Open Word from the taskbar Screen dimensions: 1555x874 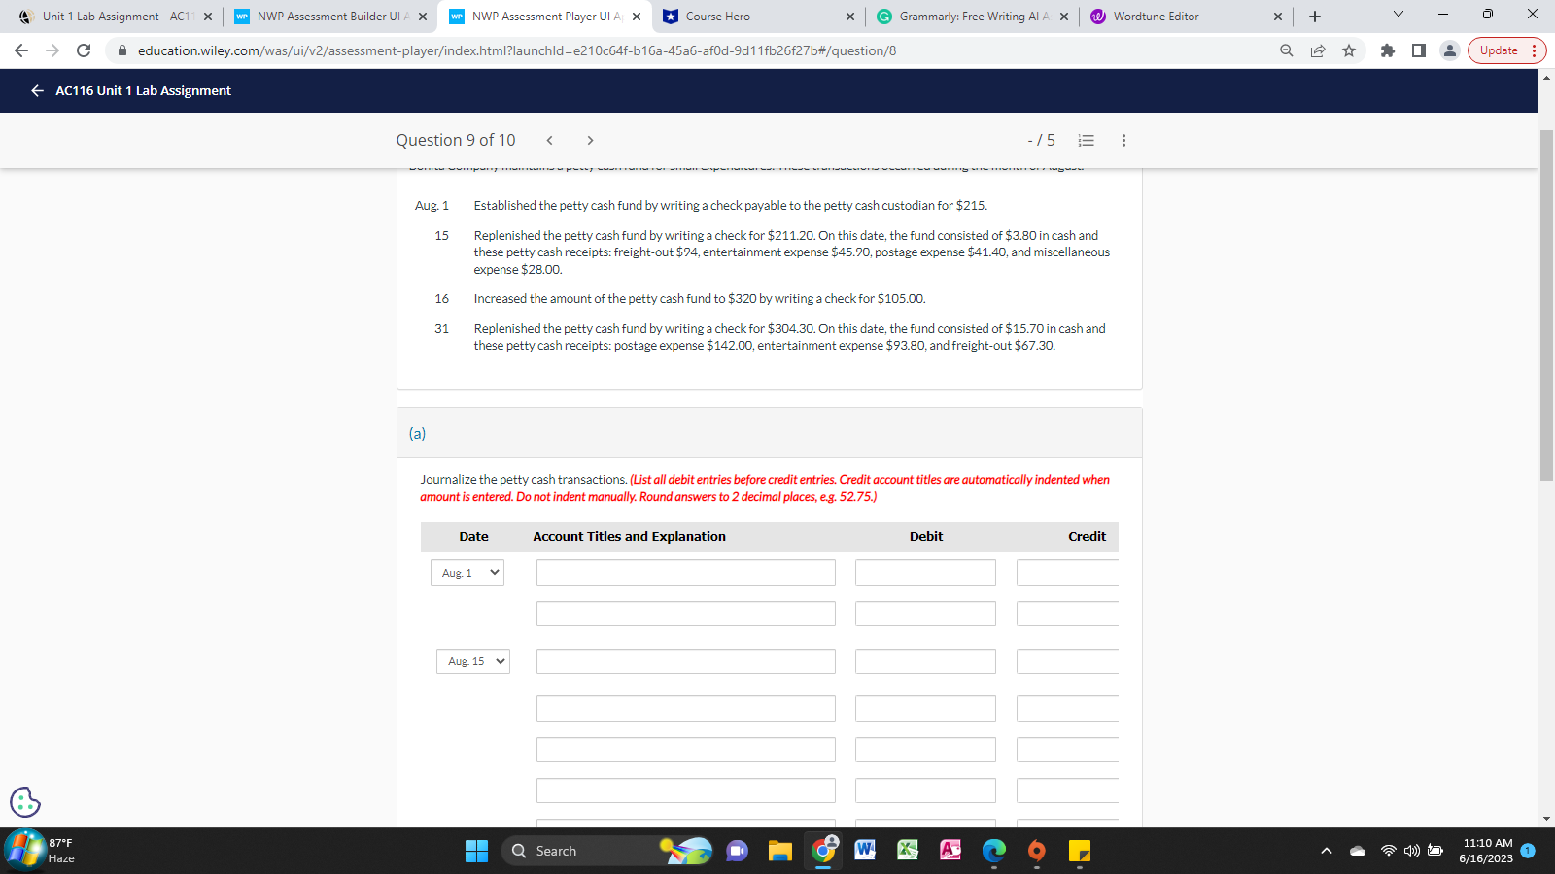(863, 851)
